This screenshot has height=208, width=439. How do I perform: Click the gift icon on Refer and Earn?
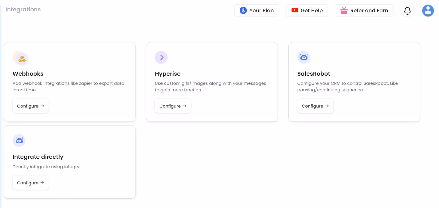(344, 10)
